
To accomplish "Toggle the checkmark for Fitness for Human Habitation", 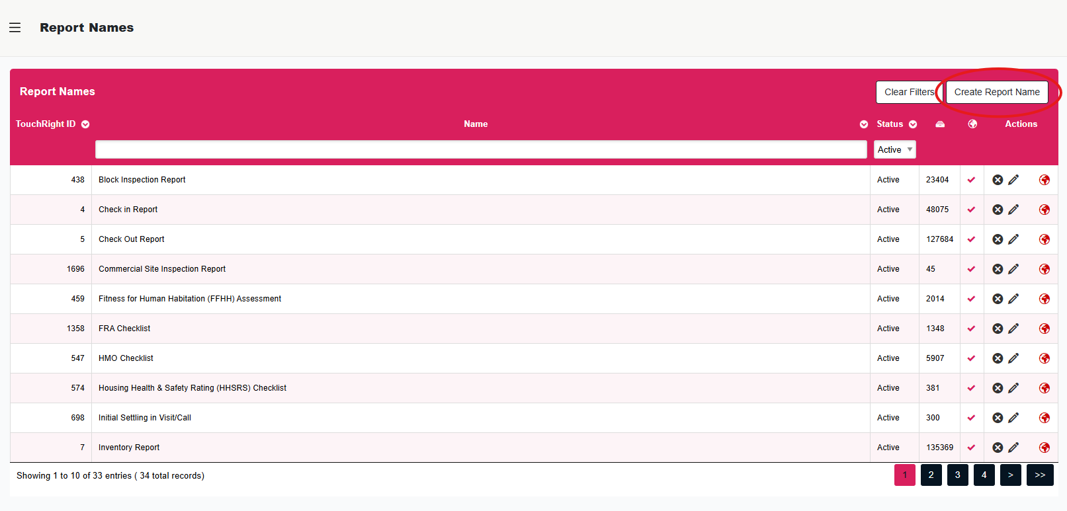I will click(x=971, y=299).
